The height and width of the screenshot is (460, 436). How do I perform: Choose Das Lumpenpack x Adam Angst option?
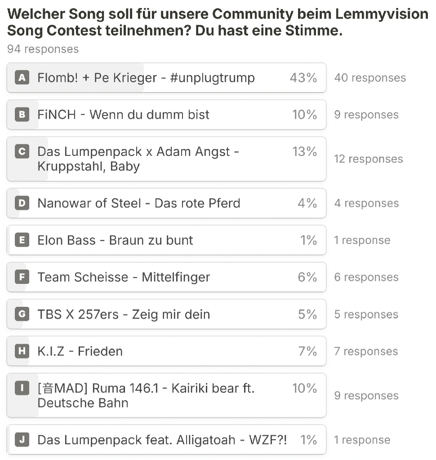coord(166,159)
